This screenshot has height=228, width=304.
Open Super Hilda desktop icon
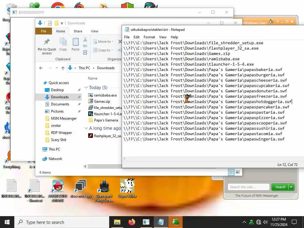coord(127,189)
